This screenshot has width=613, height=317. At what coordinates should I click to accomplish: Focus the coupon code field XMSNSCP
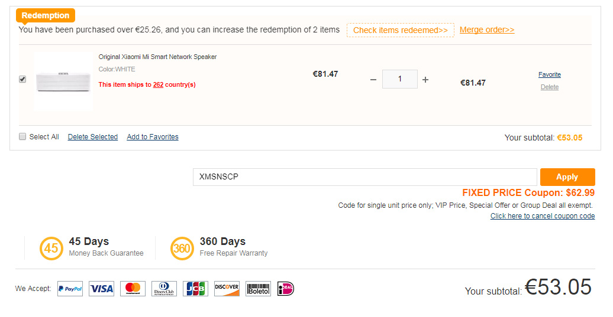click(364, 177)
